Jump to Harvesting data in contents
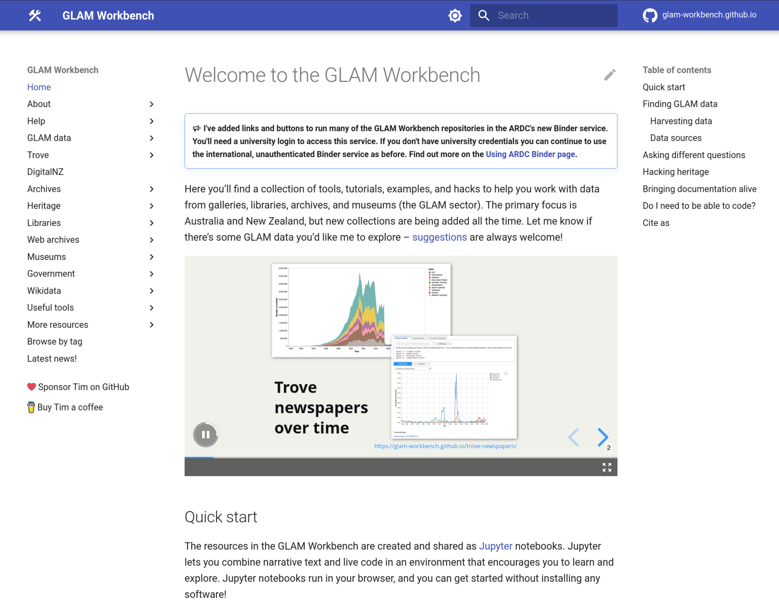Screen dimensions: 779x608 (x=680, y=121)
